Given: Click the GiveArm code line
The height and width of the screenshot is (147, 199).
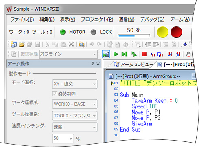Looking at the screenshot, I should click(x=142, y=123).
